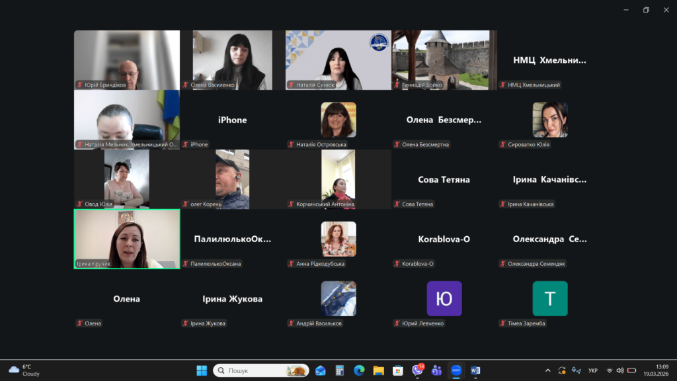Open File Explorer from taskbar
Screen dimensions: 677x381
pos(378,370)
